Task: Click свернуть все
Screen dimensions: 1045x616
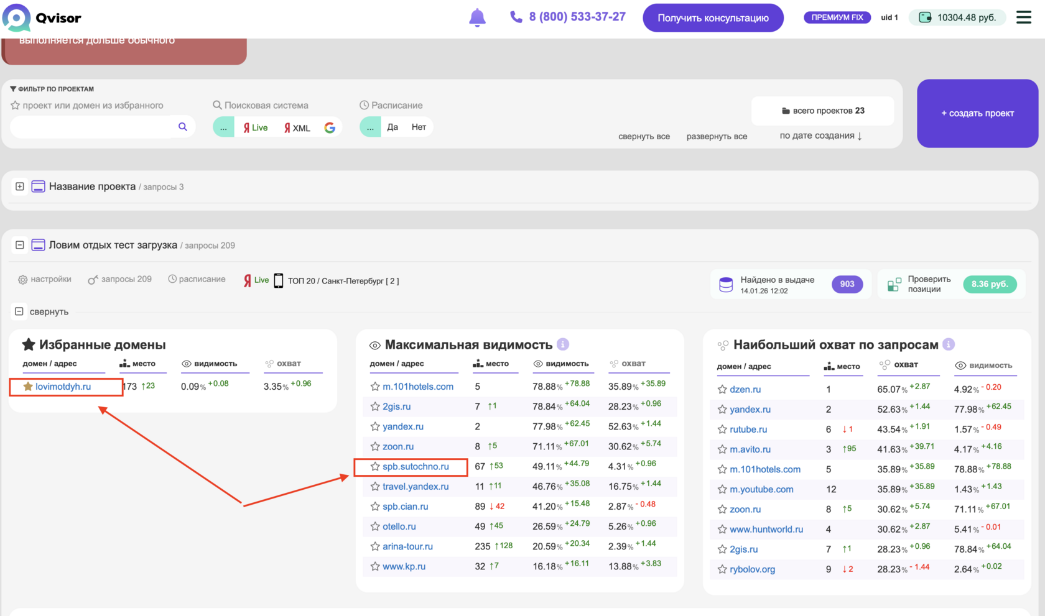Action: pyautogui.click(x=644, y=136)
